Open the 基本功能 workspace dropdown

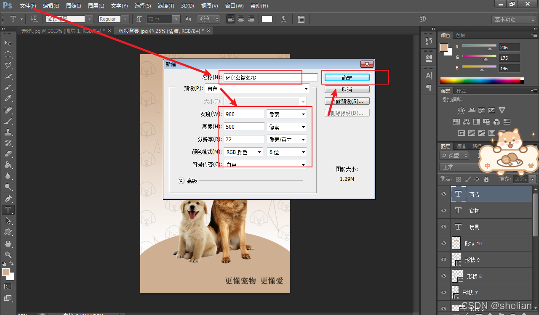coord(514,19)
